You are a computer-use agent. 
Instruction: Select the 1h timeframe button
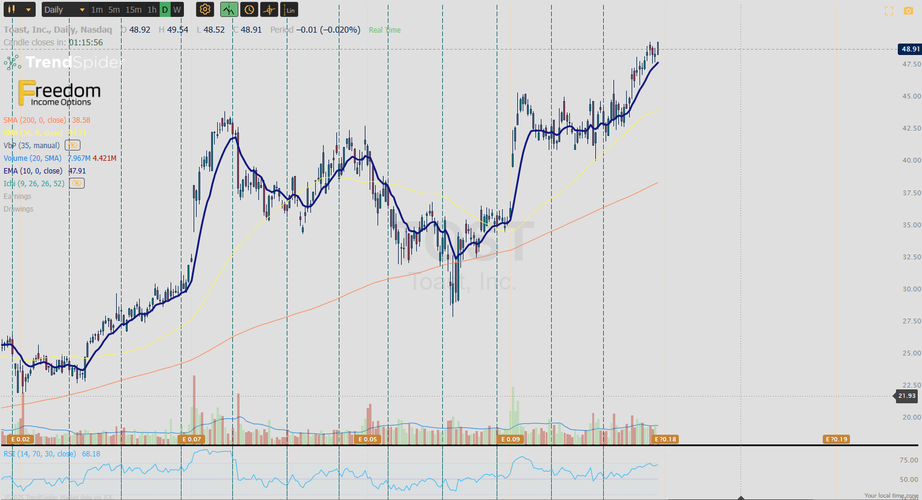click(152, 10)
